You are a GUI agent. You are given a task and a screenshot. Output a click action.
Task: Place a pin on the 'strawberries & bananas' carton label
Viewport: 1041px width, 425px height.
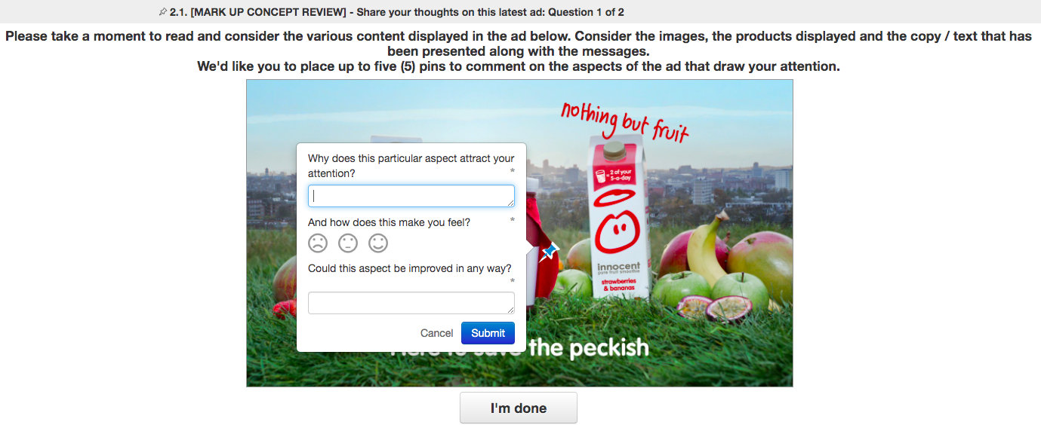(618, 284)
